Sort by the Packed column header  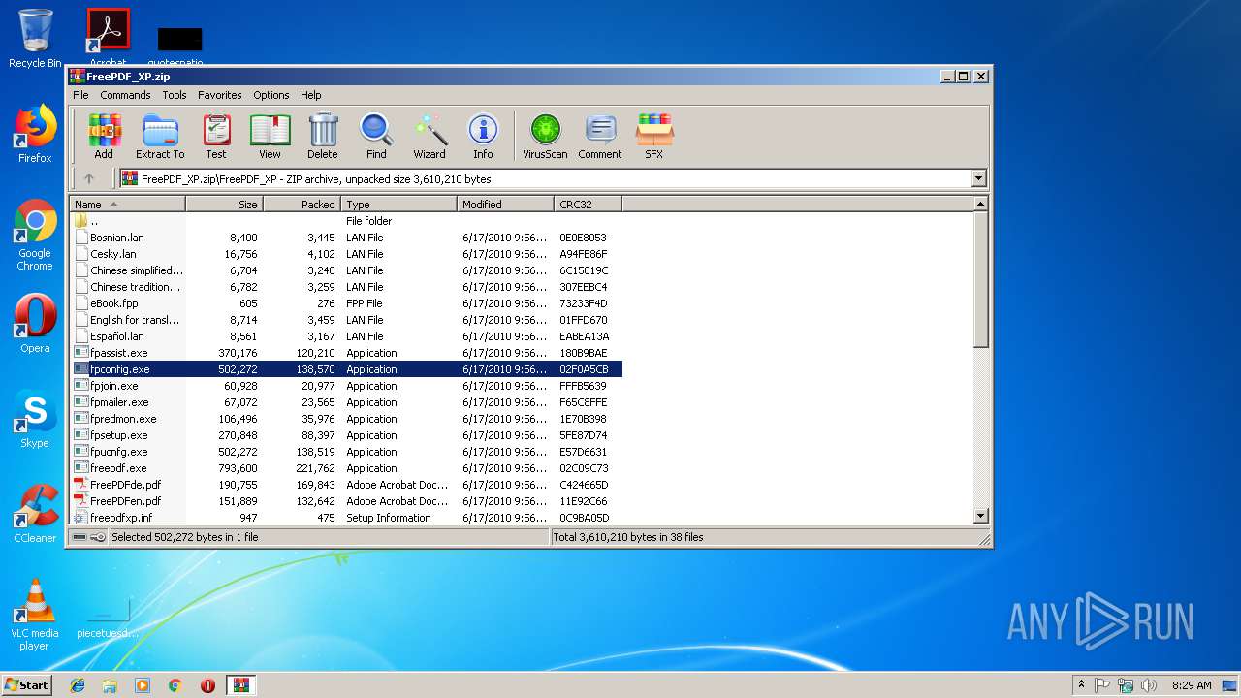(302, 205)
